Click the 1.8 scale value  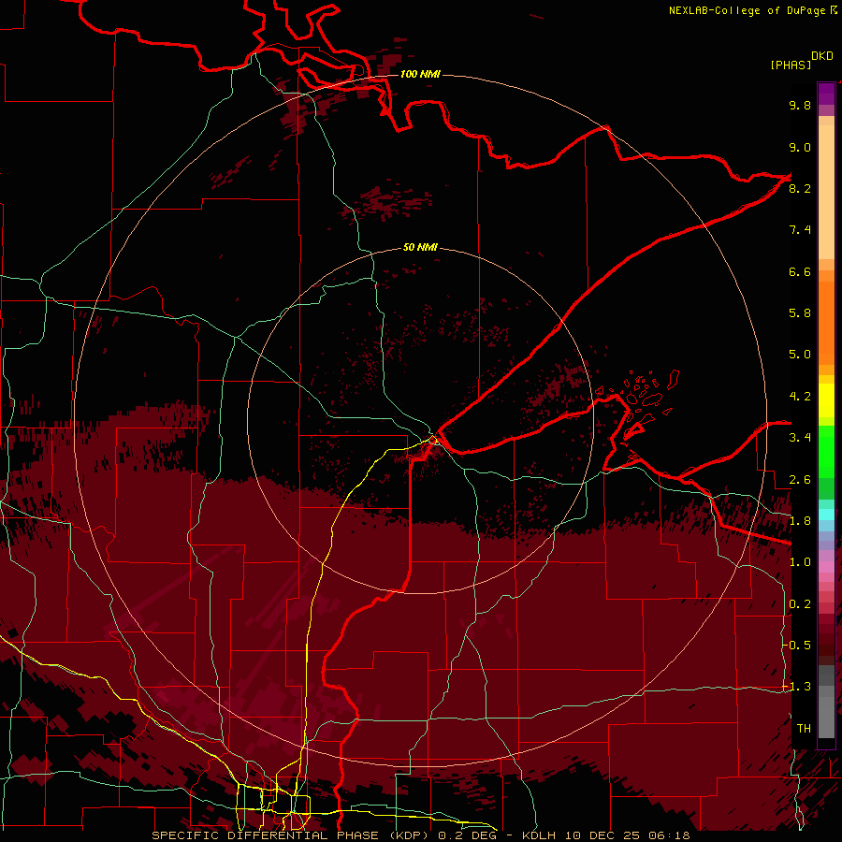point(800,521)
